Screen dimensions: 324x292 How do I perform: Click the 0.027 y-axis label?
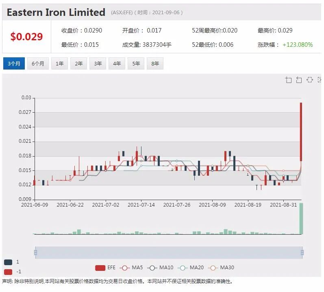pyautogui.click(x=25, y=112)
